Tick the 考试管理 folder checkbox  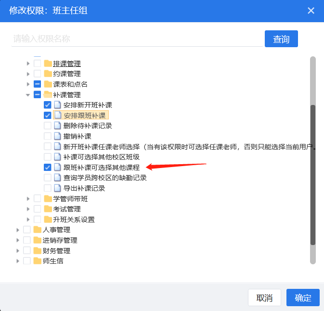point(37,209)
